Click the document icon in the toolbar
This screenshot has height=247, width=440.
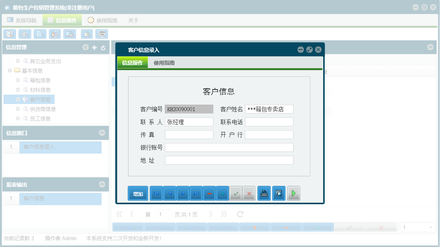(x=40, y=34)
